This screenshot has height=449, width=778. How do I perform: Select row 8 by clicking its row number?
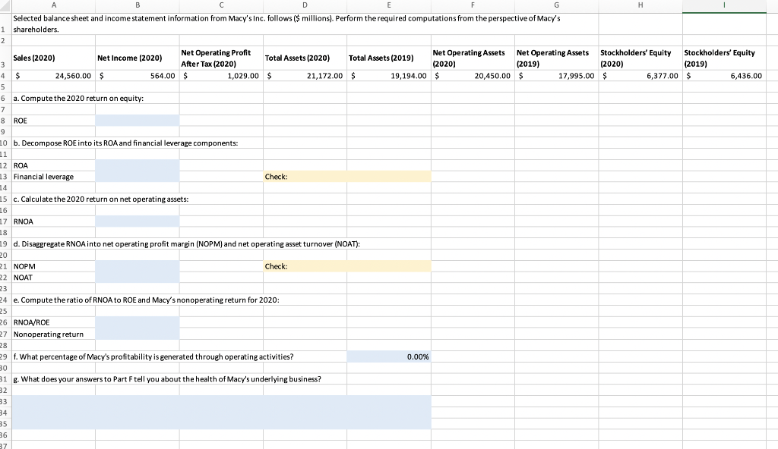point(5,120)
